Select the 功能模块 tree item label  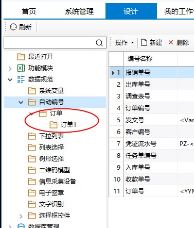pyautogui.click(x=41, y=68)
